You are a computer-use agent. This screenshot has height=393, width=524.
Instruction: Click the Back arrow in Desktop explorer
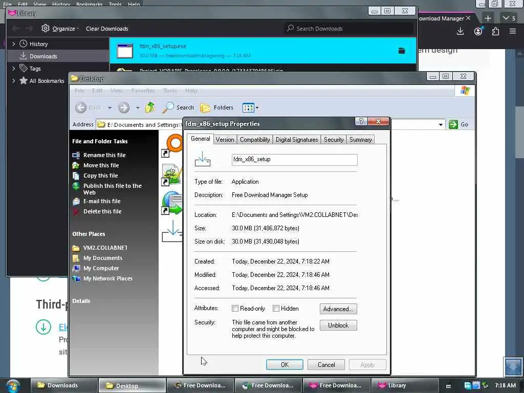point(80,107)
